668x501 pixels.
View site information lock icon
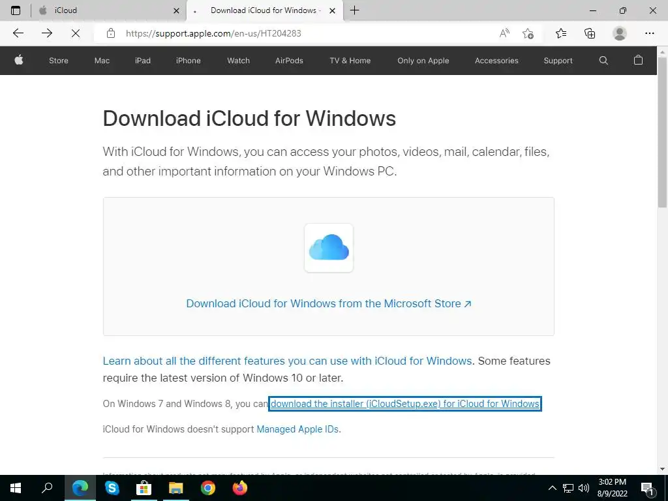pyautogui.click(x=111, y=33)
